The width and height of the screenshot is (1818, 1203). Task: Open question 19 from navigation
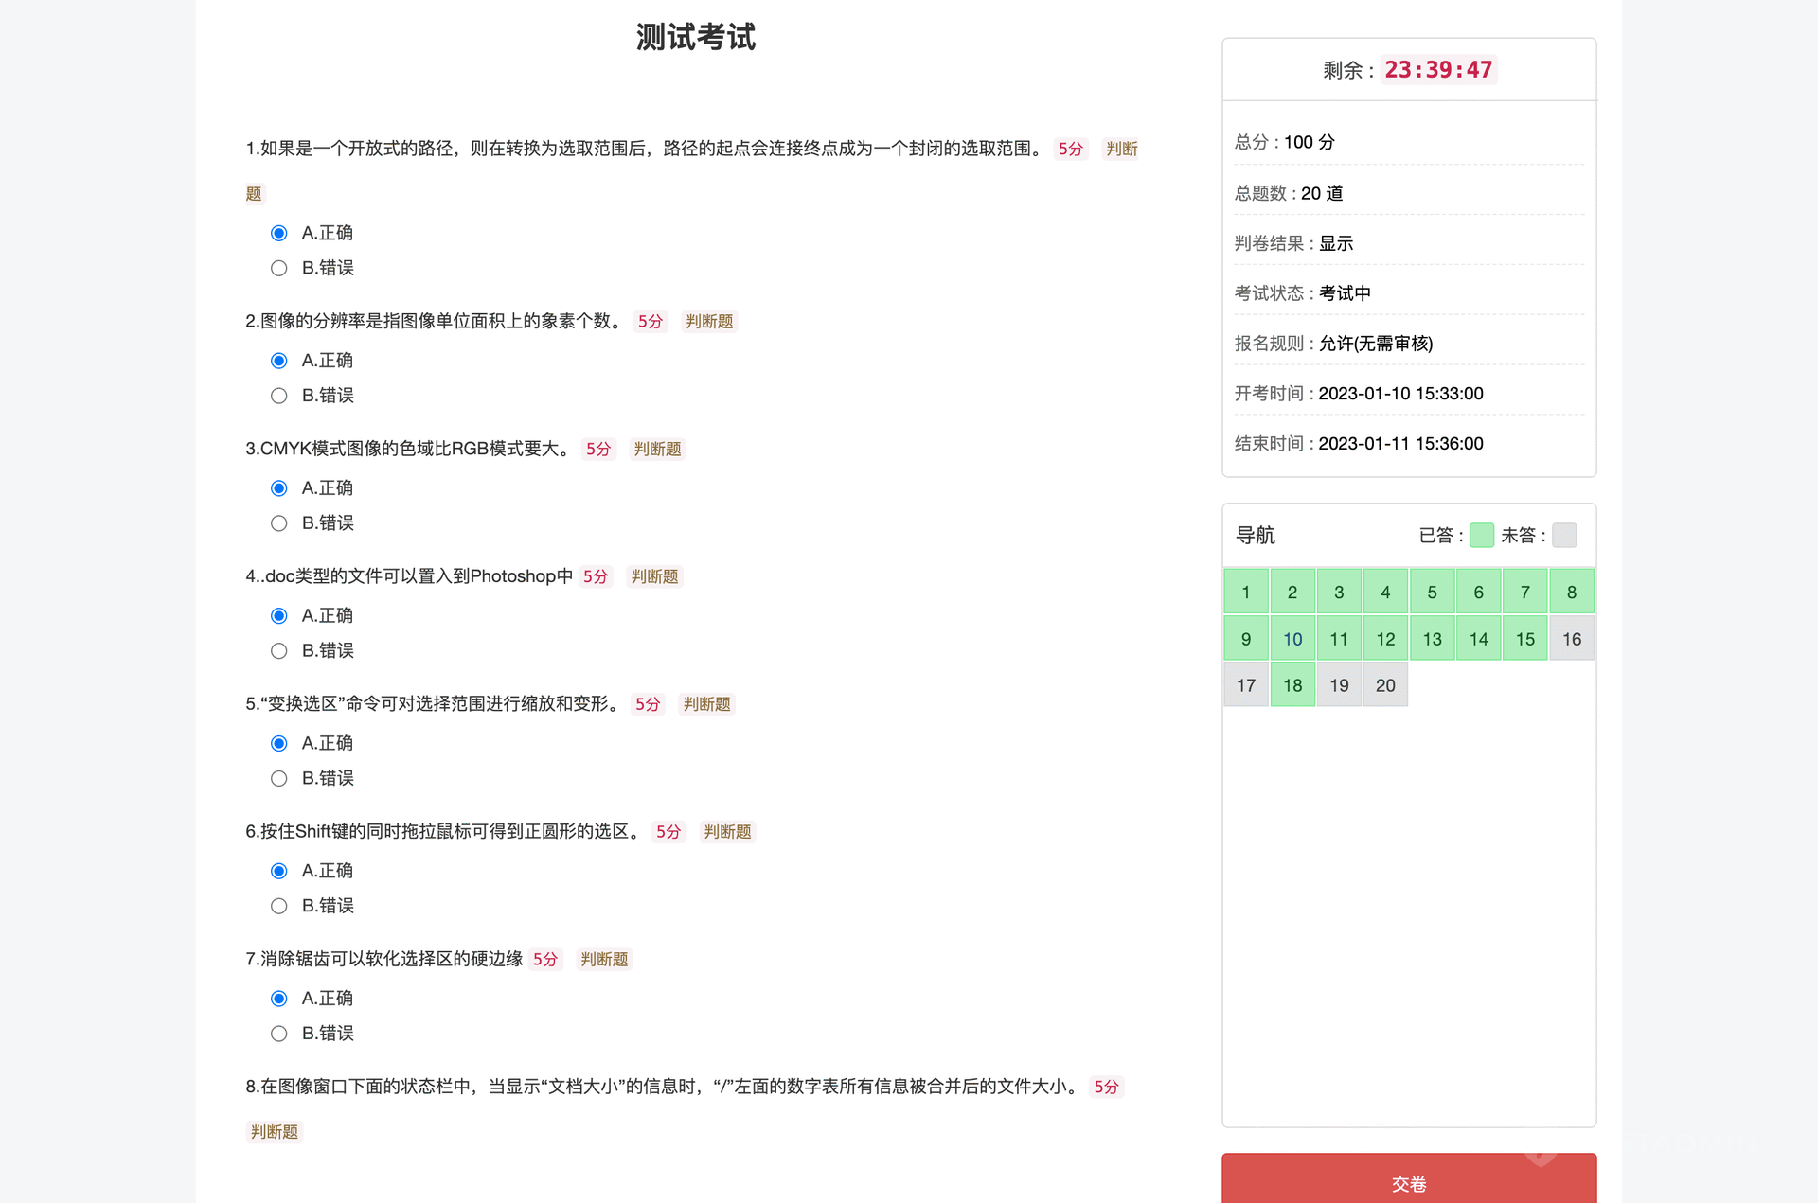tap(1338, 685)
